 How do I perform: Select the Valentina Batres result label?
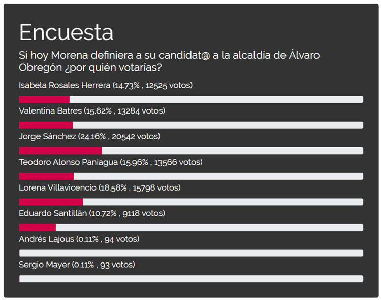tap(91, 110)
